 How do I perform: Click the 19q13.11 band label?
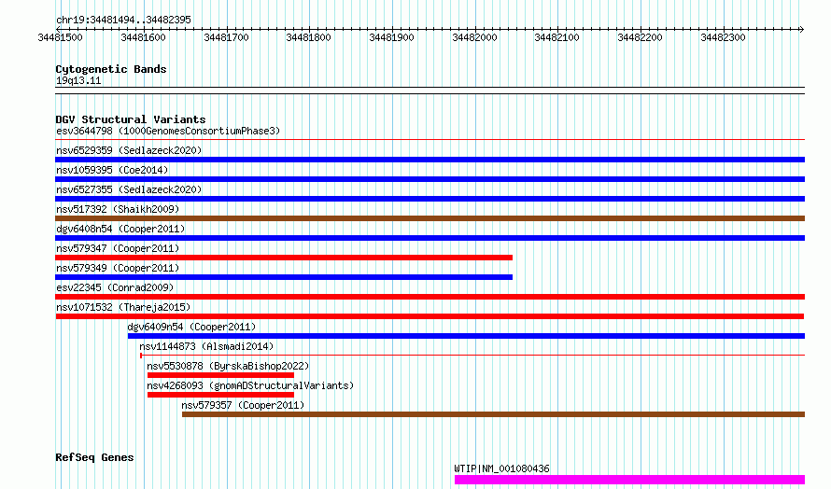[78, 80]
